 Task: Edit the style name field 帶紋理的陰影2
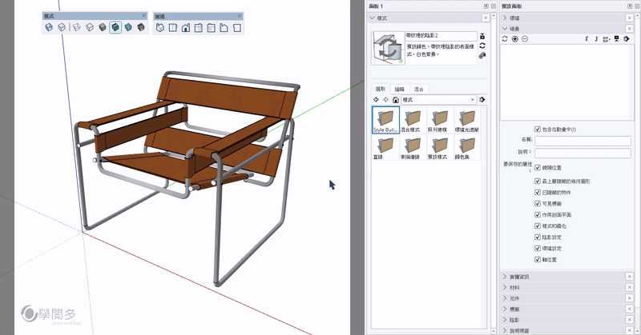(441, 36)
